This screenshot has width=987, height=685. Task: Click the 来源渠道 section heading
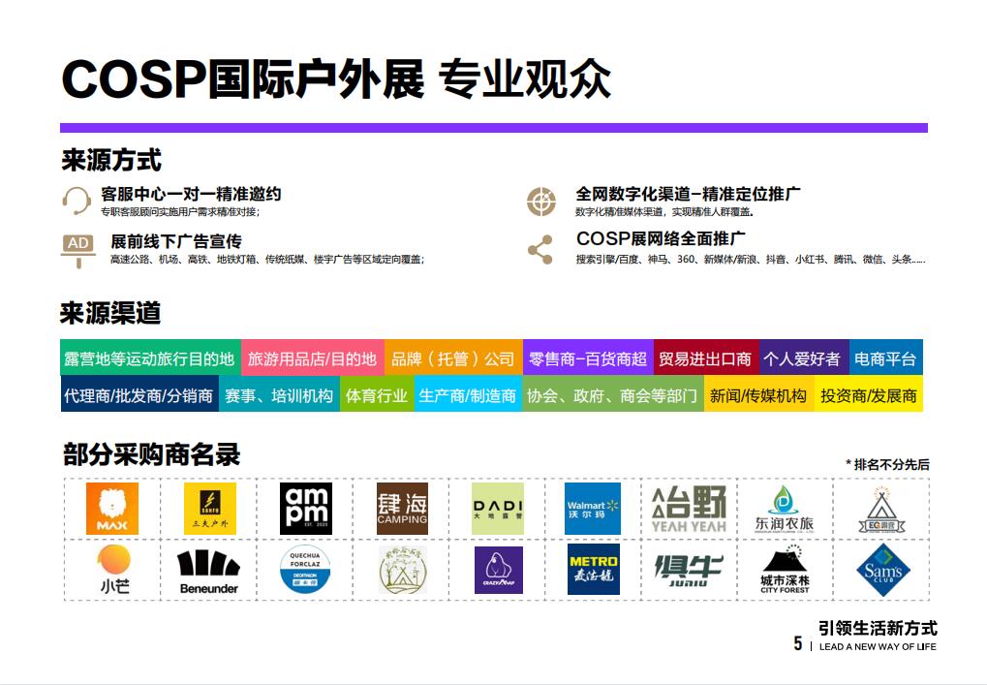pos(110,314)
